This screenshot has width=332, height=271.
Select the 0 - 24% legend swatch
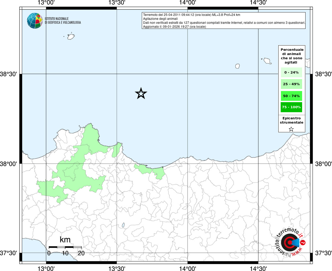pos(291,72)
